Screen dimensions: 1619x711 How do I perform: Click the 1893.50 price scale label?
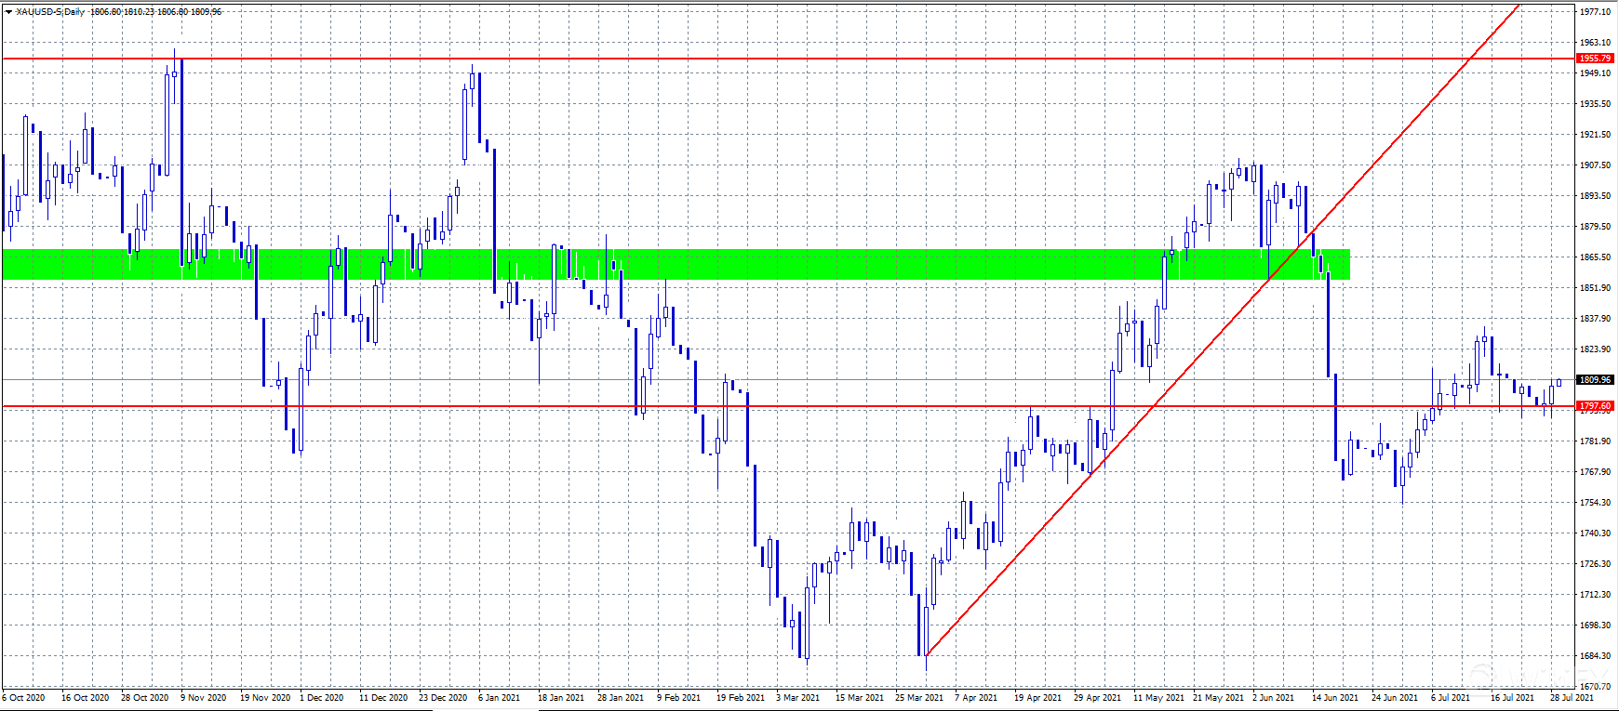[x=1595, y=196]
